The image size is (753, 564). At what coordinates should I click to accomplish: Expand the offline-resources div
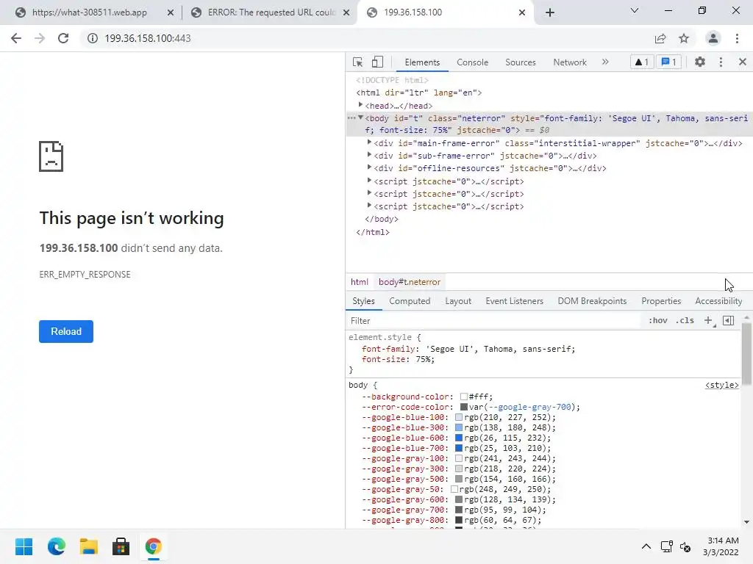(369, 167)
